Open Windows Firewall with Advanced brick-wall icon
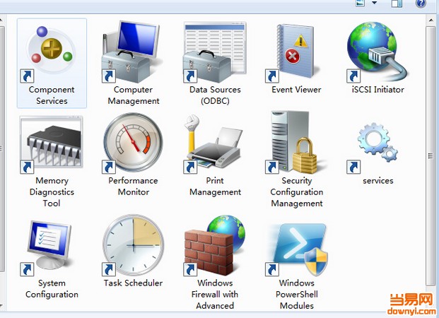 tap(215, 245)
